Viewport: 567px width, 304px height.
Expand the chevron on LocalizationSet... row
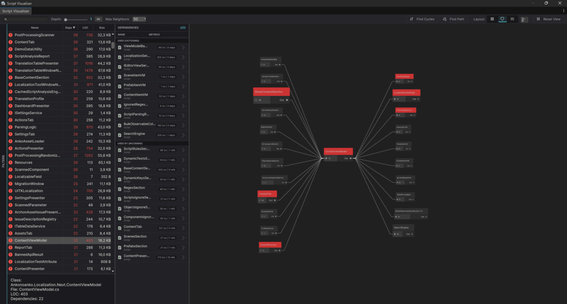pyautogui.click(x=183, y=57)
